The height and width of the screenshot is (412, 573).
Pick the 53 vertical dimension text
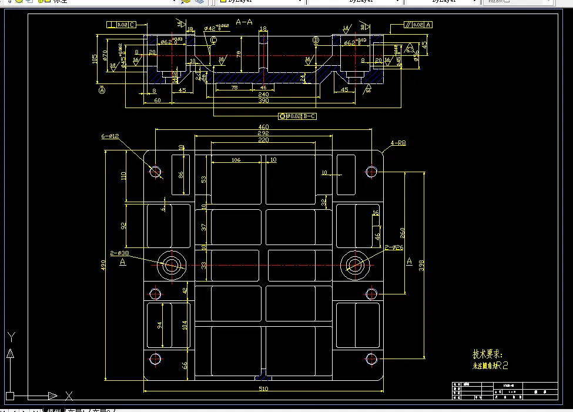(x=203, y=179)
